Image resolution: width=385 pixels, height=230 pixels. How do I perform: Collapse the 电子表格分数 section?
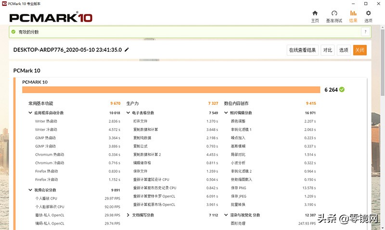pos(128,113)
